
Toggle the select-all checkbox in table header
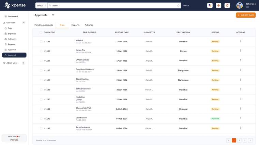pyautogui.click(x=41, y=32)
